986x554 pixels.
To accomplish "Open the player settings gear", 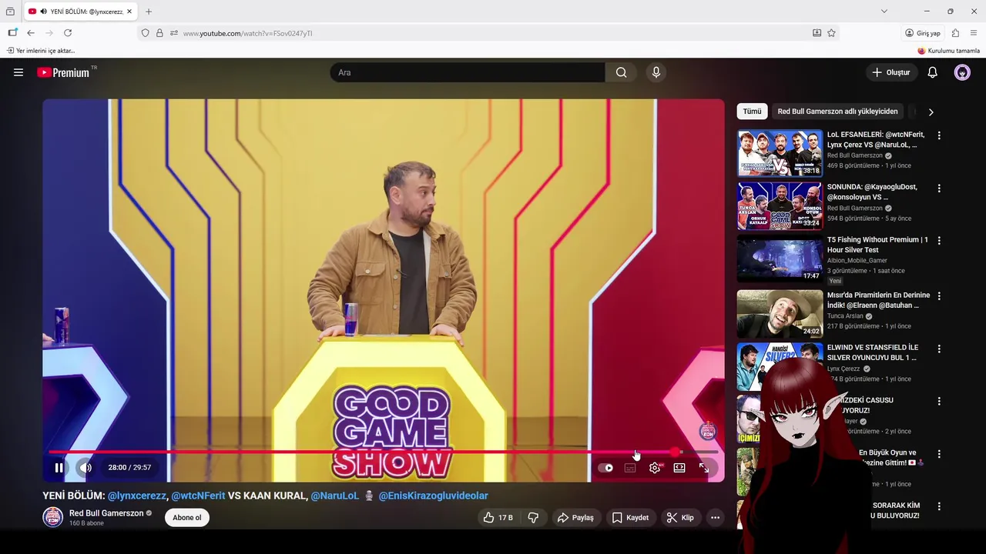I will point(655,468).
